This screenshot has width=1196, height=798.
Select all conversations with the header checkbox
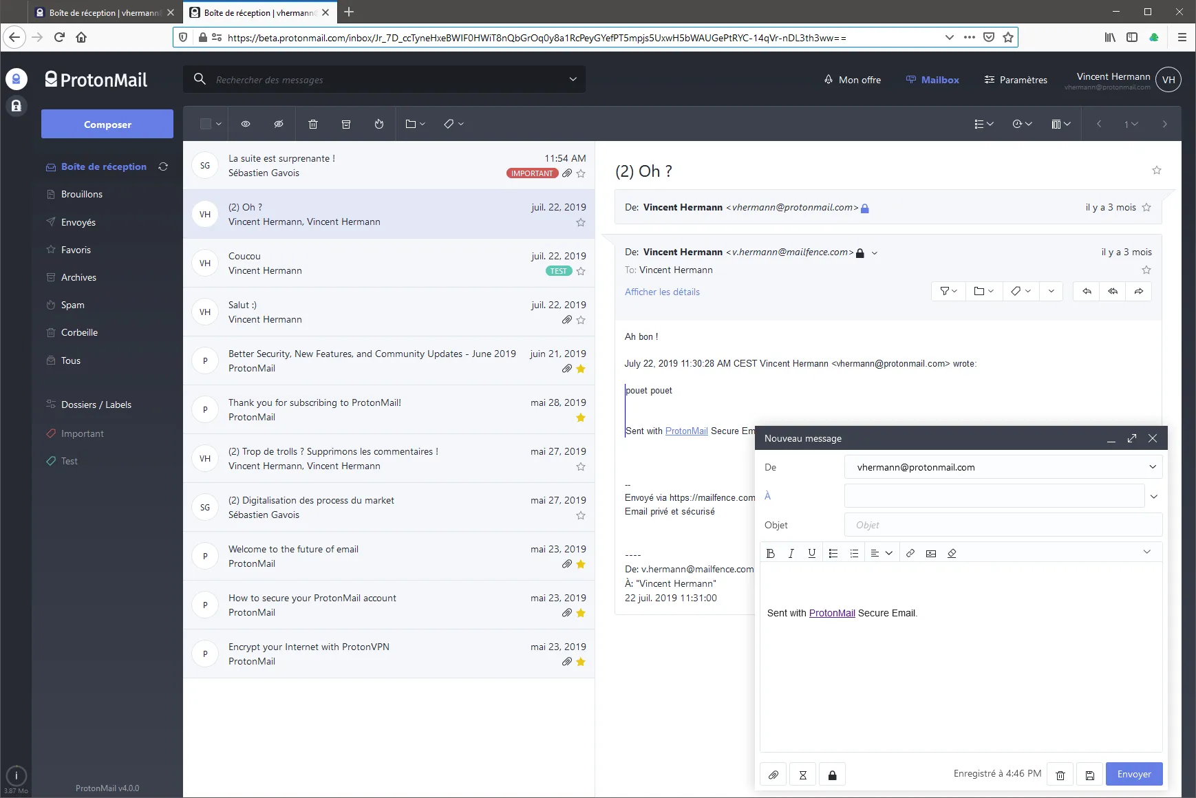pyautogui.click(x=206, y=124)
